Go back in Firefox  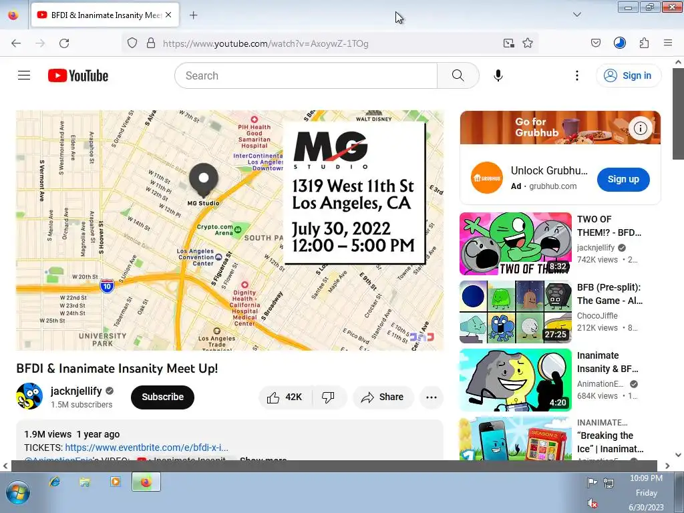click(16, 43)
